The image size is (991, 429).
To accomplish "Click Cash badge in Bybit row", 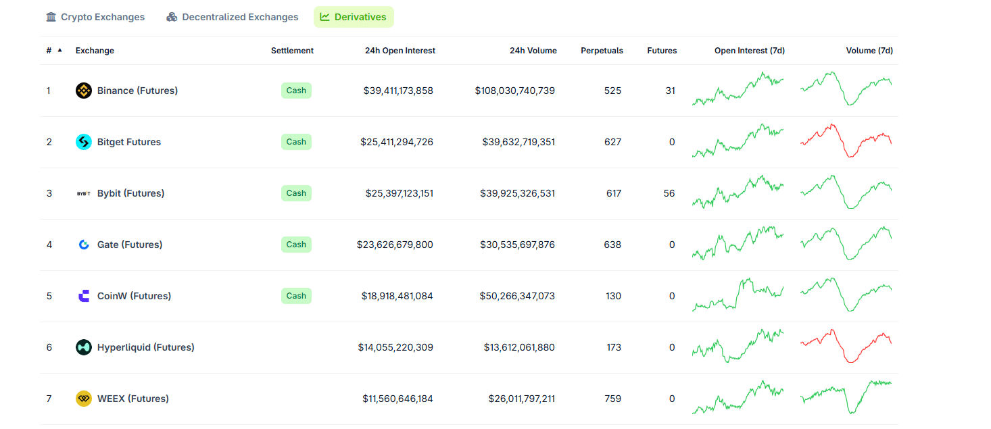I will (x=296, y=193).
